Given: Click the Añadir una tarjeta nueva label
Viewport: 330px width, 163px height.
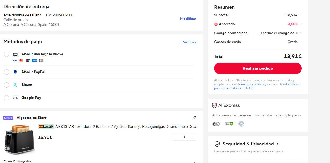Looking at the screenshot, I should point(42,54).
